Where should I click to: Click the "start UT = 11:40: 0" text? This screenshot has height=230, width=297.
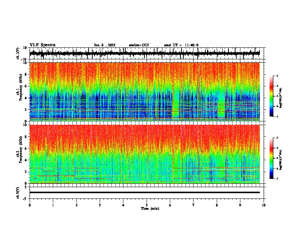coord(181,45)
